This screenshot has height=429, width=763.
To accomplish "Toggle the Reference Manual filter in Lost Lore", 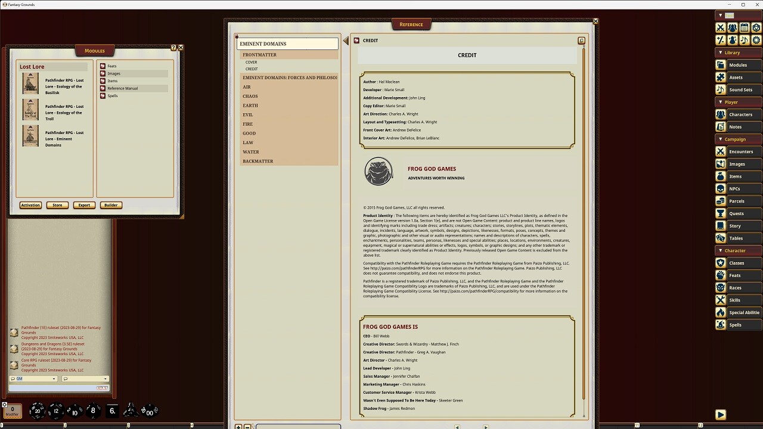I will pyautogui.click(x=122, y=88).
